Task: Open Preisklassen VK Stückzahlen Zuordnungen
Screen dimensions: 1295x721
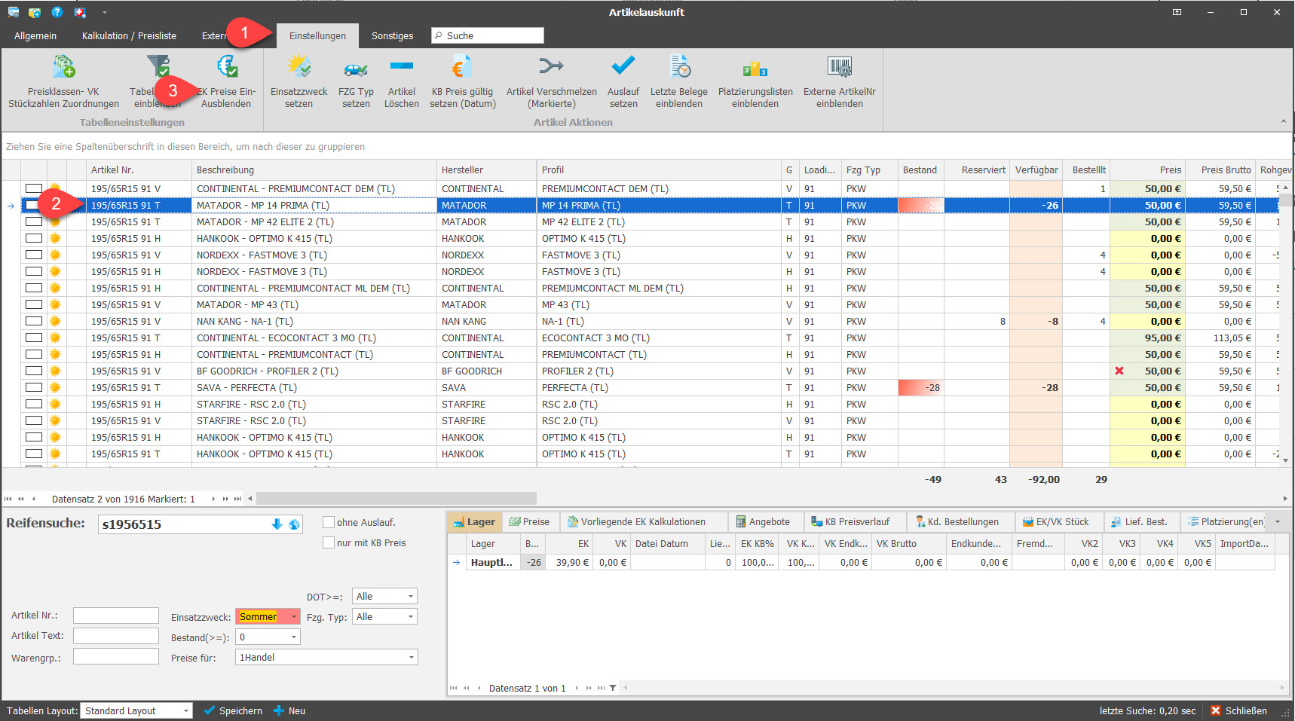Action: point(63,81)
